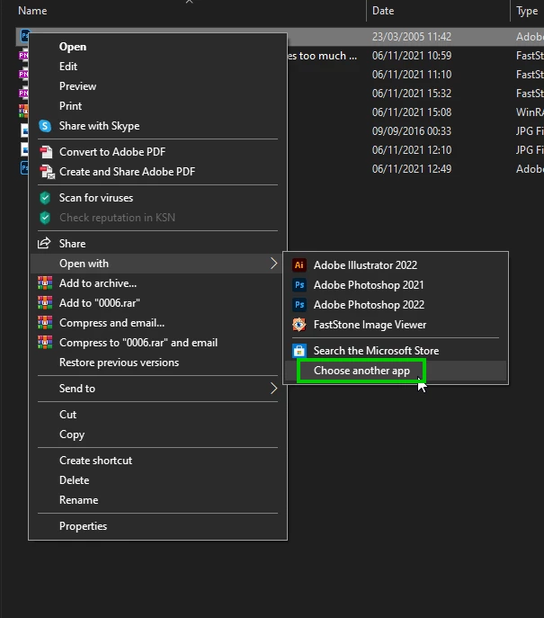Click the FastStone Image Viewer eye icon
Viewport: 544px width, 618px height.
tap(299, 325)
